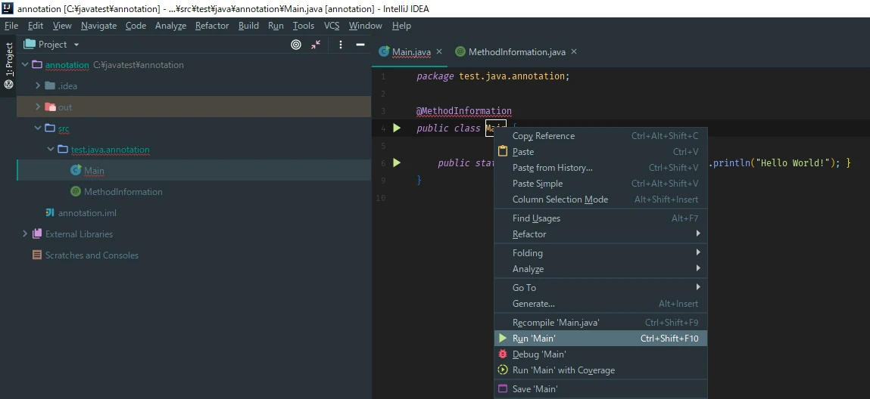
Task: Click the External Libraries icon
Action: [37, 234]
